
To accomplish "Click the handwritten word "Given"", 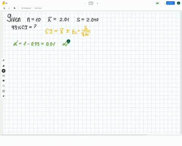I will click(14, 18).
